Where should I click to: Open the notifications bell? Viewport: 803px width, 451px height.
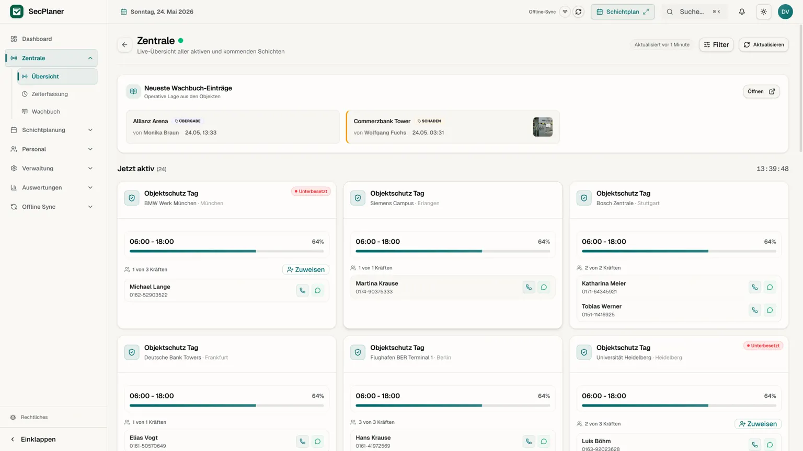(x=742, y=11)
